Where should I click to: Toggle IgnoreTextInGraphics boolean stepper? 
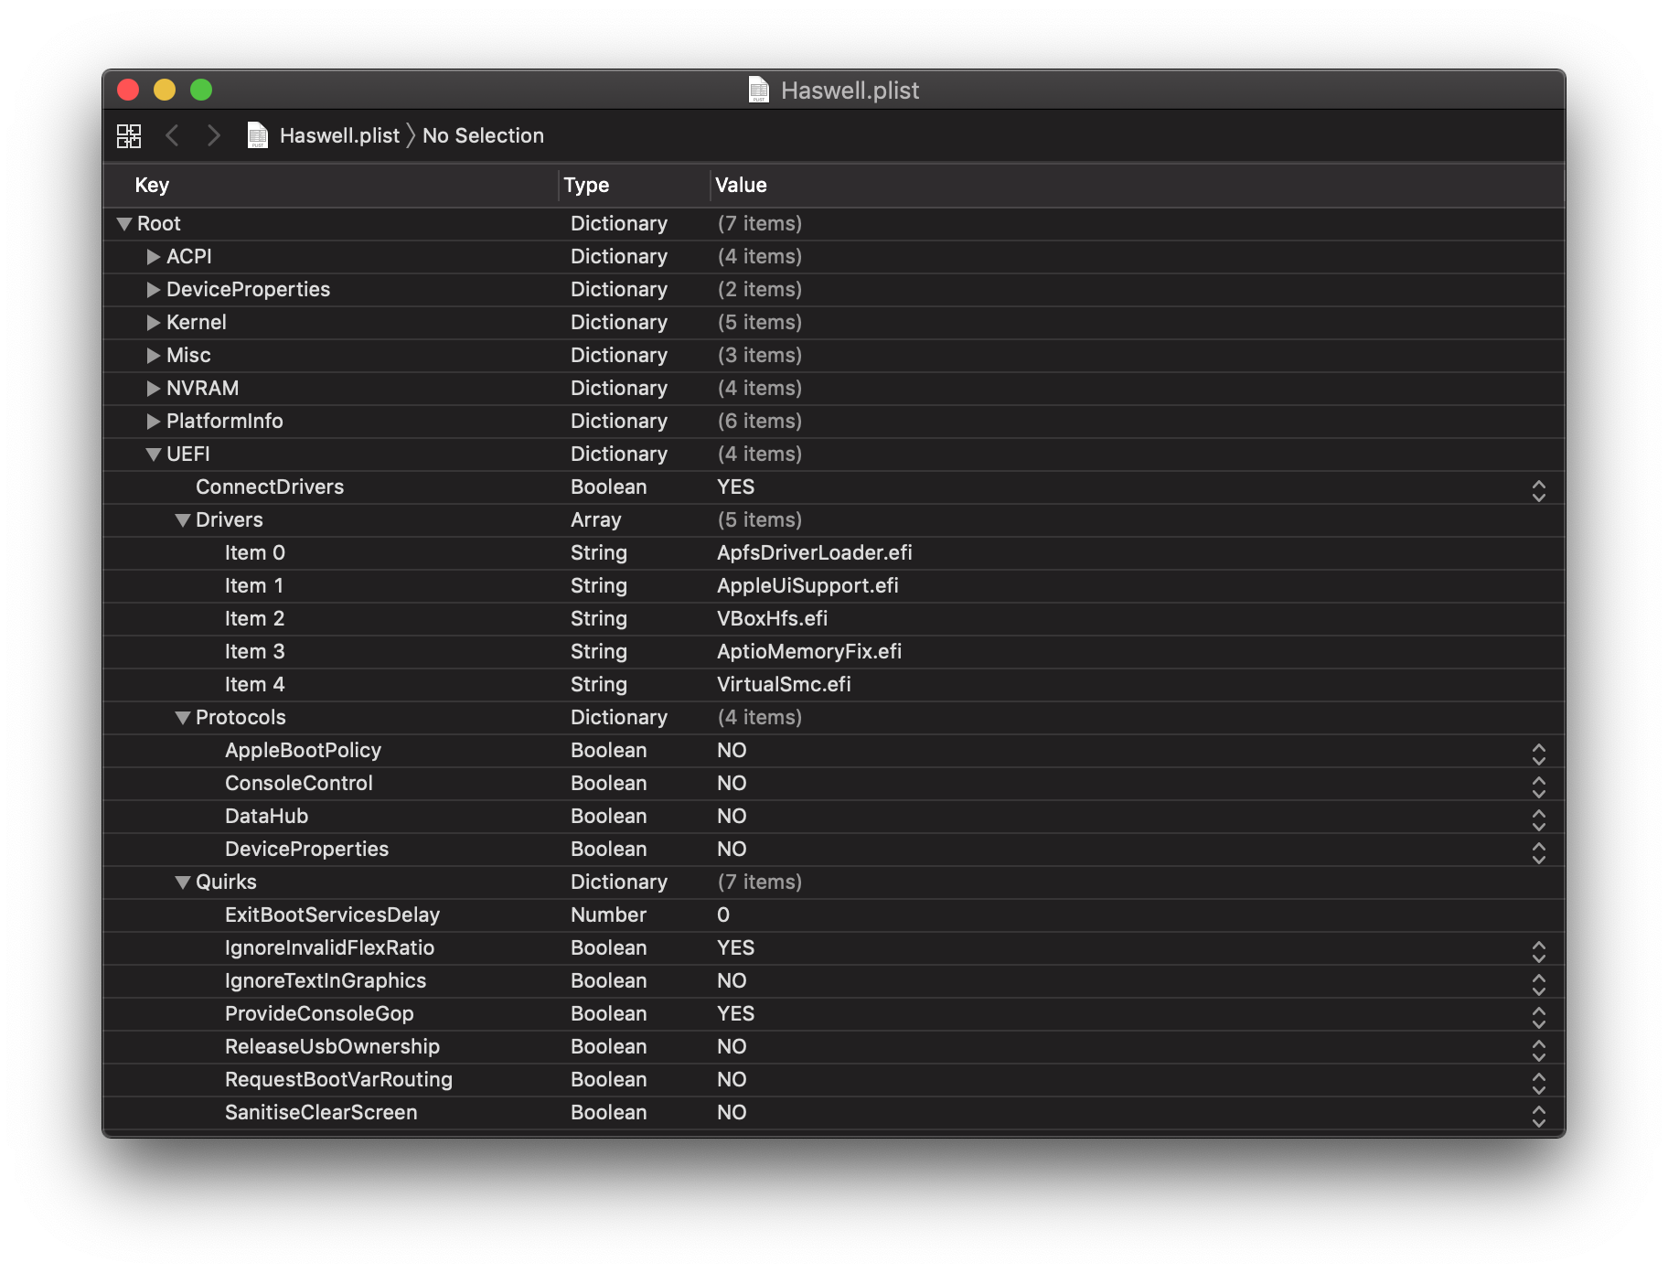[1539, 985]
